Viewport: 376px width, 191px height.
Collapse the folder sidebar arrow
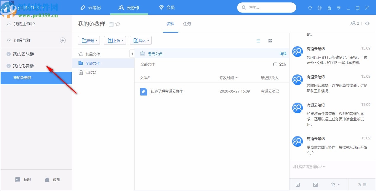pos(132,54)
